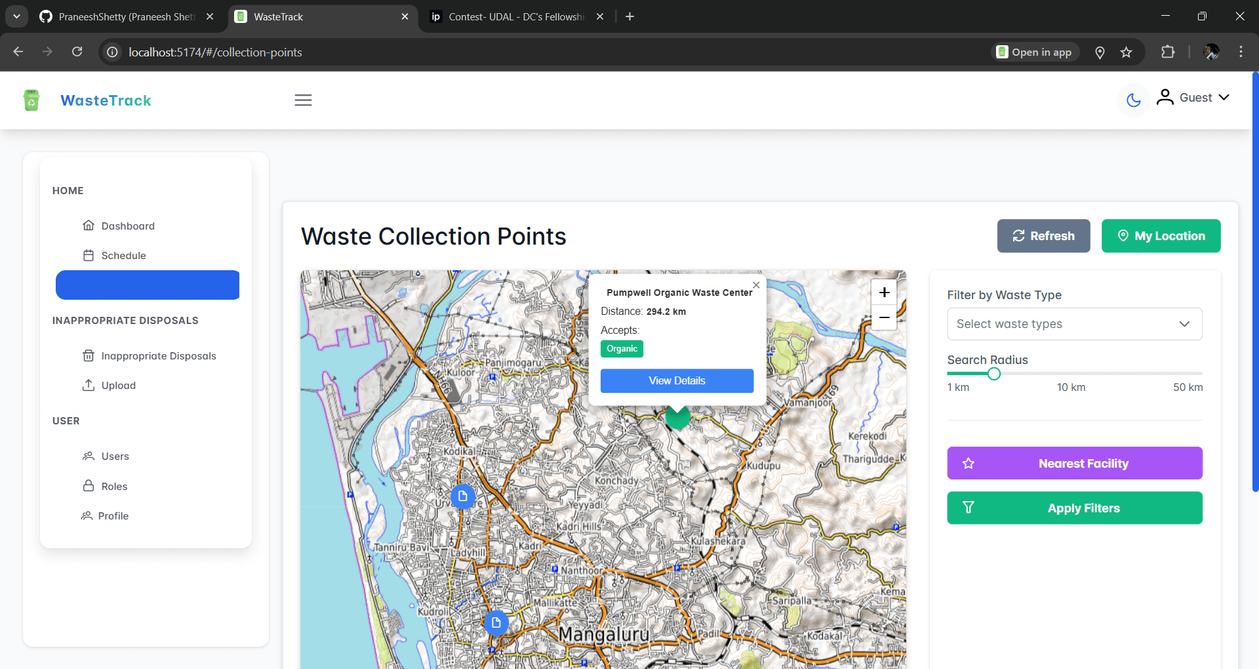Open Profile using its user icon
The image size is (1259, 669).
point(88,516)
